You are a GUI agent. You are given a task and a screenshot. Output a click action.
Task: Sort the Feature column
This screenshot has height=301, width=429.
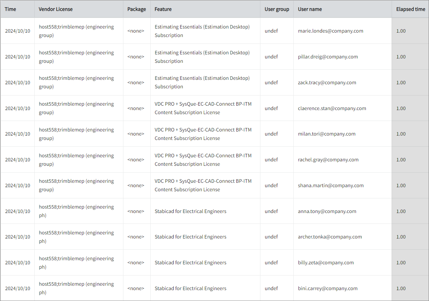click(x=163, y=9)
